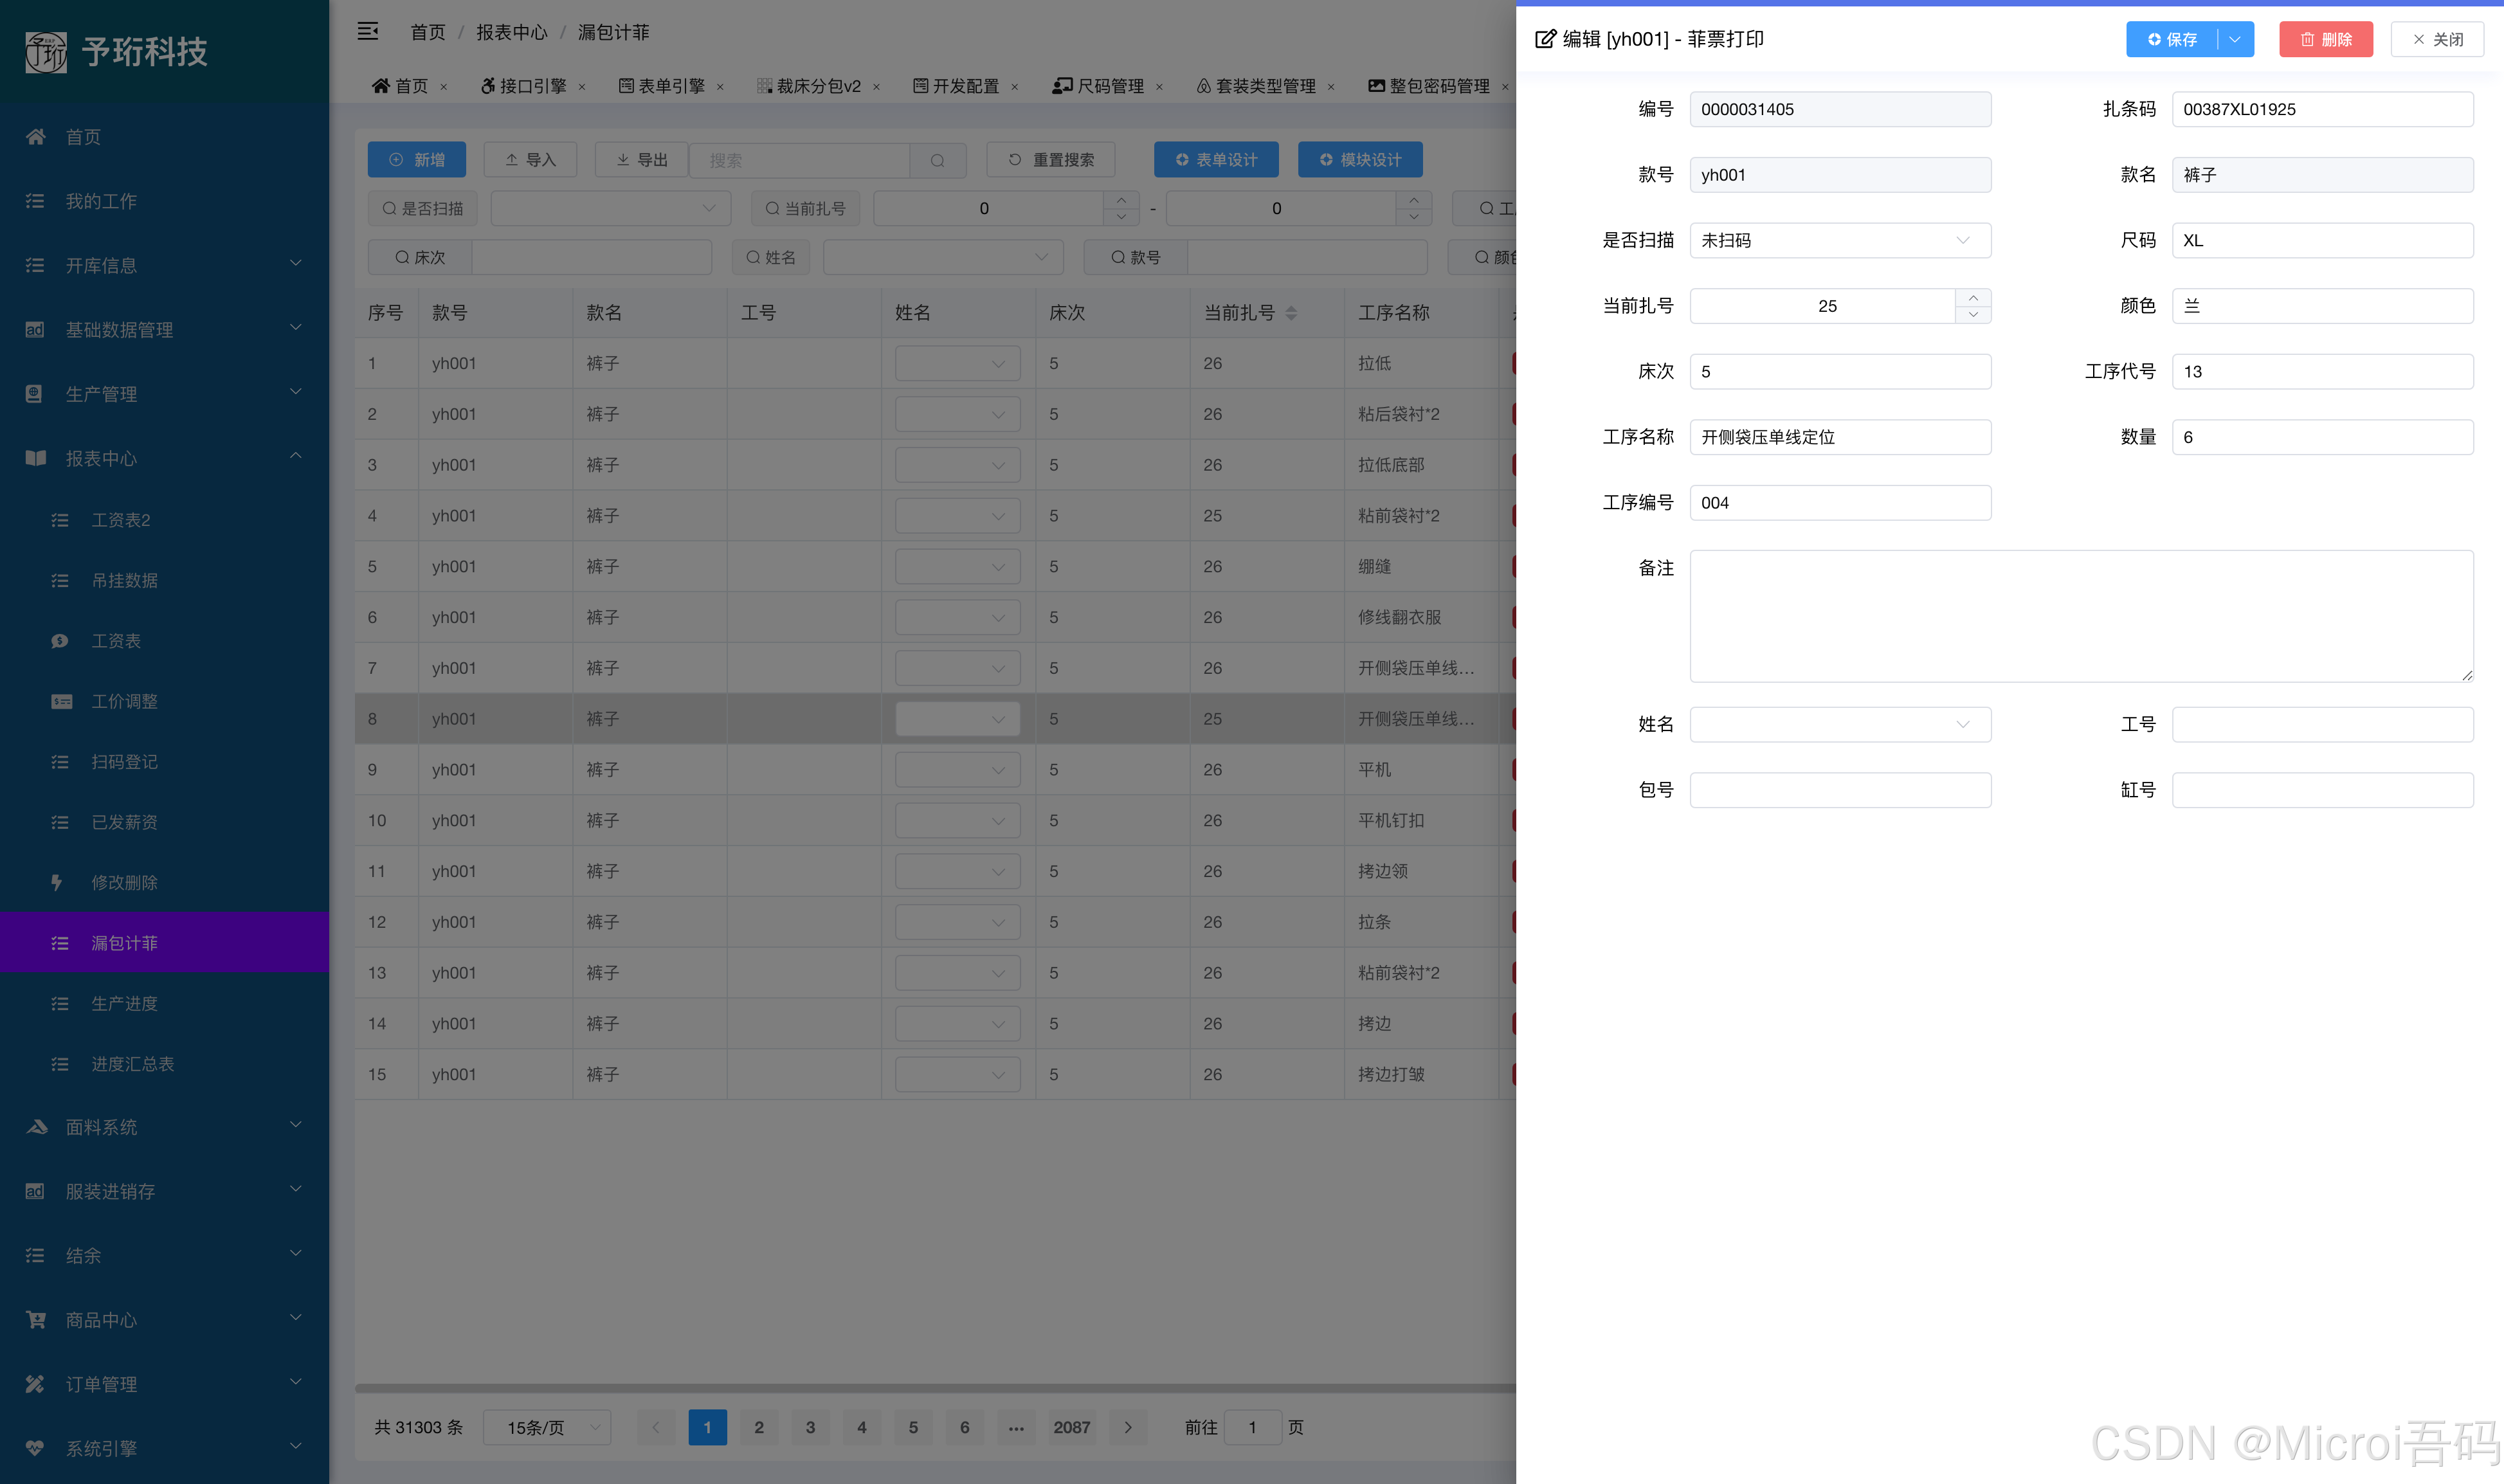Click the 表单设计 toolbar icon button

coord(1185,159)
